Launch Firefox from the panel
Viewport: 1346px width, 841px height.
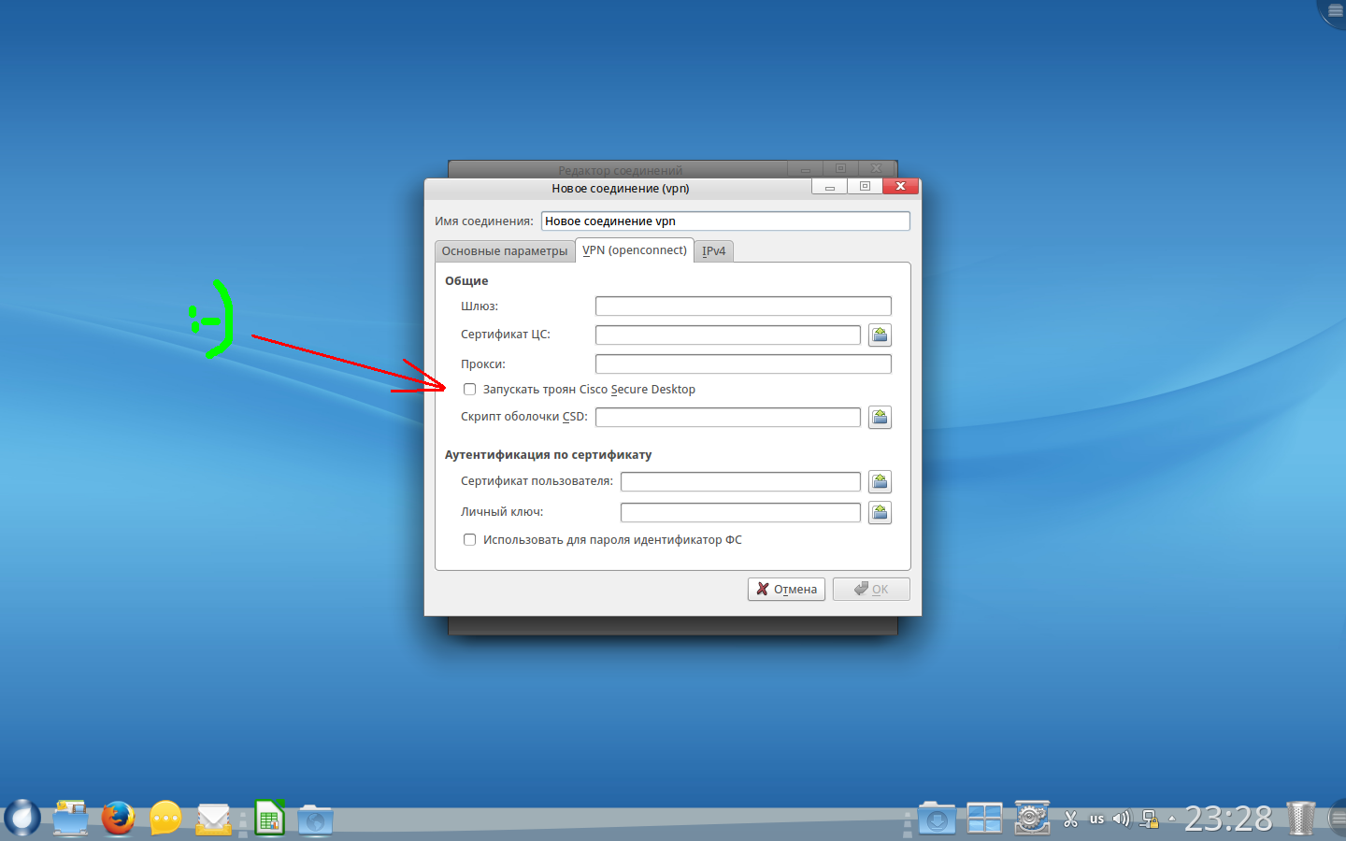(118, 819)
